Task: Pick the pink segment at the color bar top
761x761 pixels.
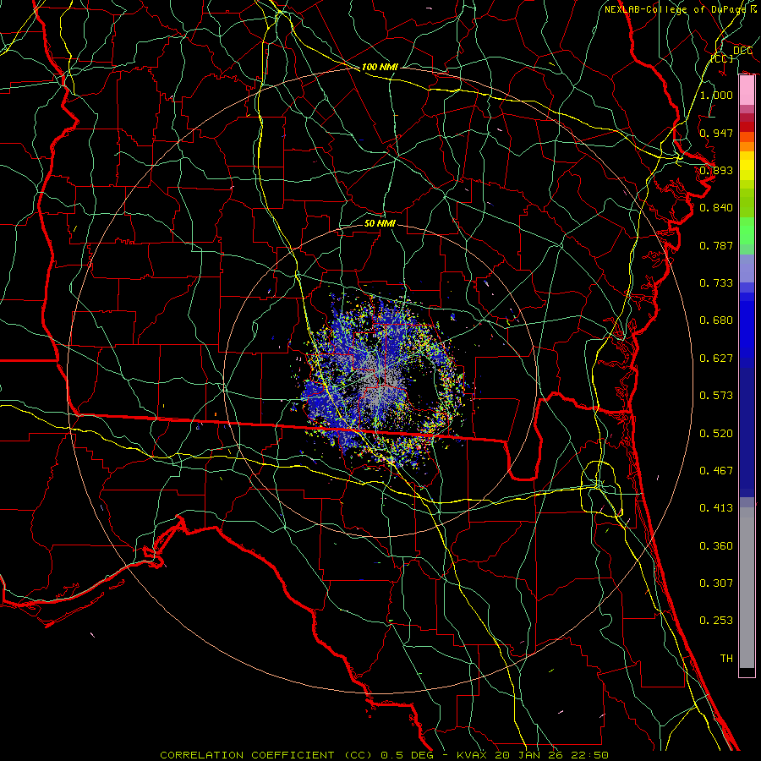Action: point(747,90)
